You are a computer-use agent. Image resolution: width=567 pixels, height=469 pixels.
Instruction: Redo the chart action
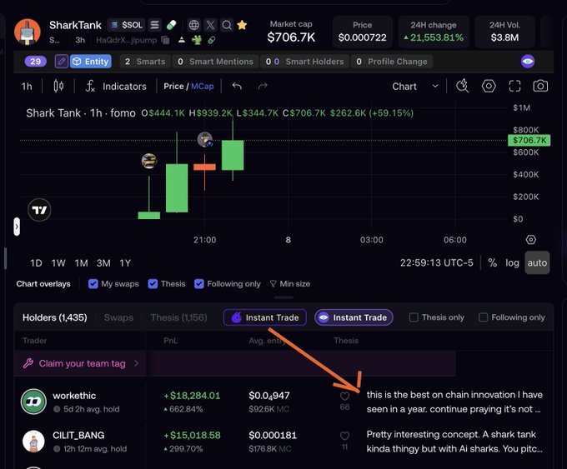[x=263, y=86]
